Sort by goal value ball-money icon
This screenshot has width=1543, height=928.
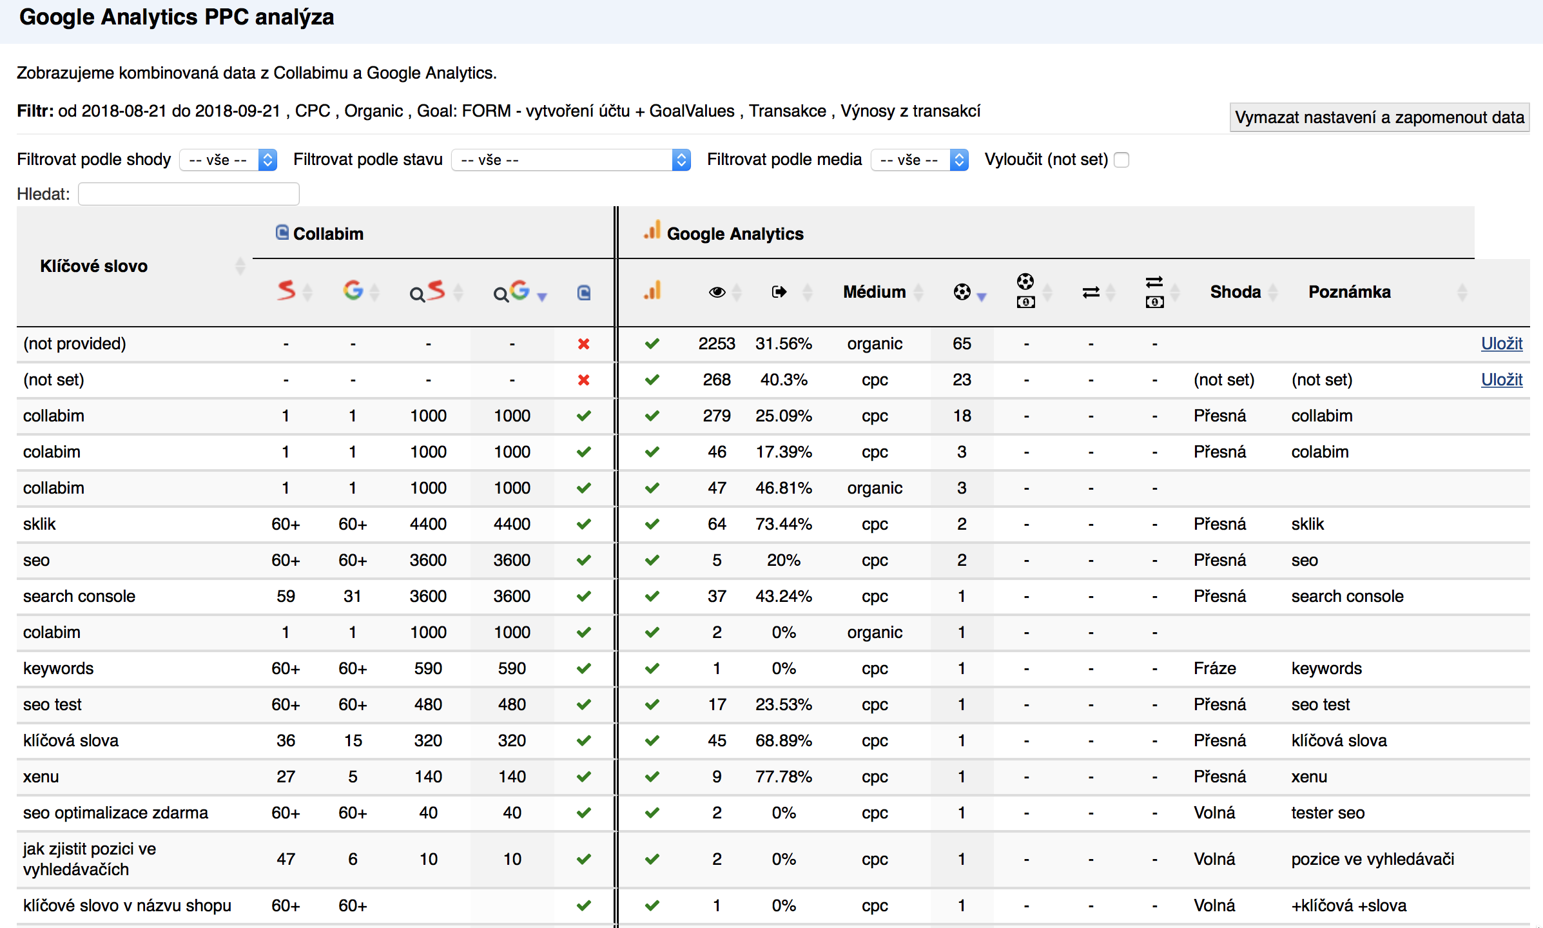click(1025, 291)
